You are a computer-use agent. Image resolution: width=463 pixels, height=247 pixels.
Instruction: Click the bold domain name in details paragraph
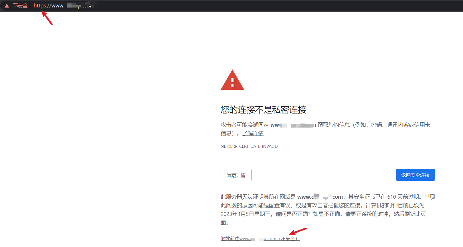[320, 197]
